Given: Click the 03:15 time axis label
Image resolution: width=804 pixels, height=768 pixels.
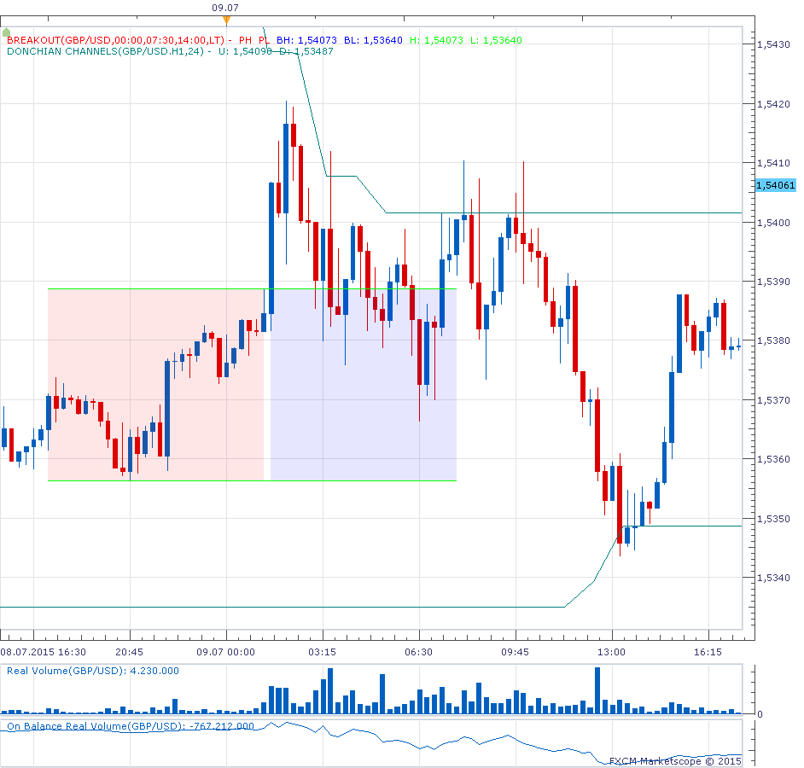Looking at the screenshot, I should click(322, 652).
